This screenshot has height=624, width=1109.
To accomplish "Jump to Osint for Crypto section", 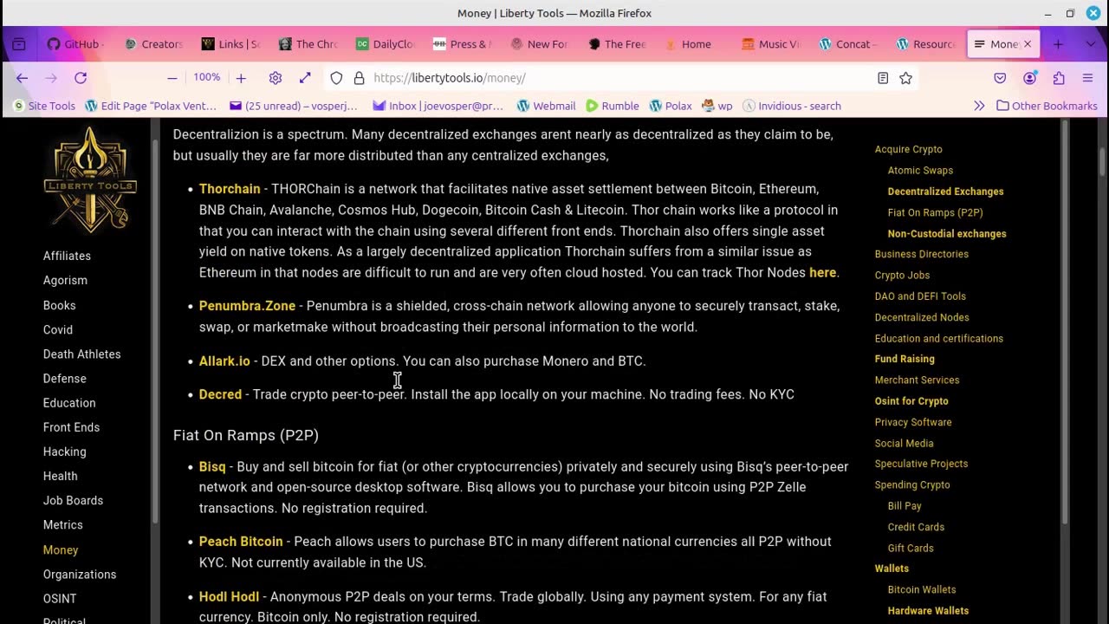I will coord(911,401).
